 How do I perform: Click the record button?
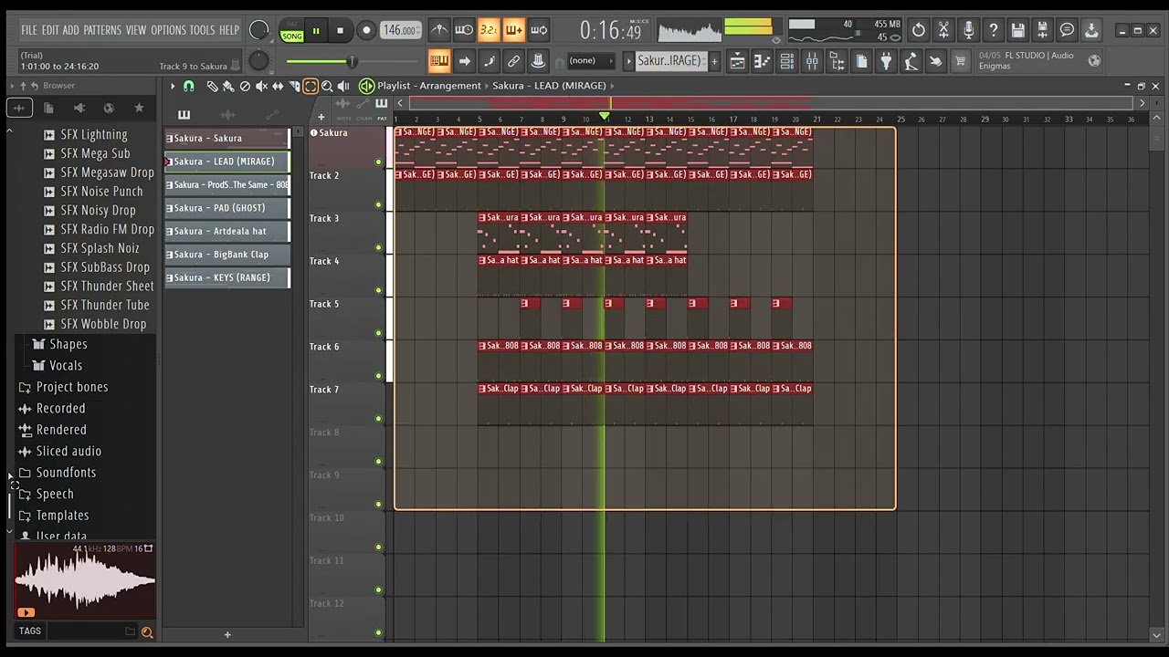[366, 31]
